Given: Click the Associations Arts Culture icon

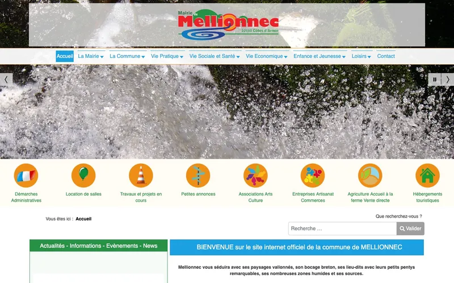Looking at the screenshot, I should (x=255, y=176).
